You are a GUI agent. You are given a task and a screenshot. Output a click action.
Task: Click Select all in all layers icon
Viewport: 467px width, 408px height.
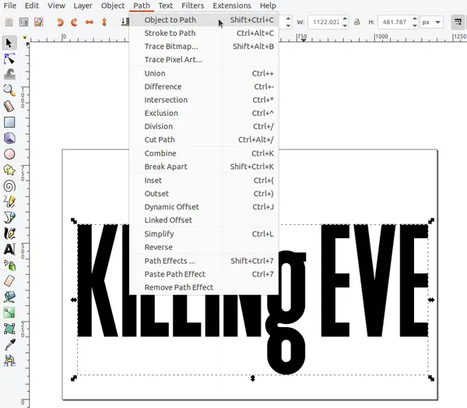point(24,22)
